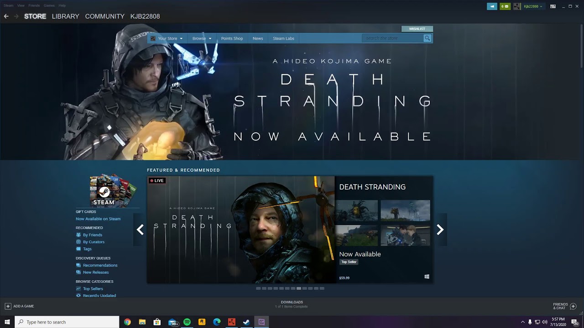This screenshot has height=328, width=584.
Task: Switch to the LIBRARY tab
Action: click(x=65, y=16)
